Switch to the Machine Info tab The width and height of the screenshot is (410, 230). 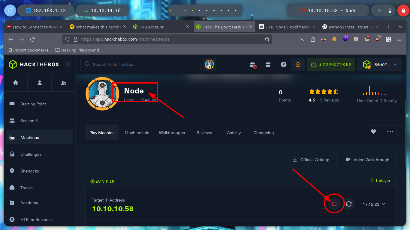tap(137, 133)
